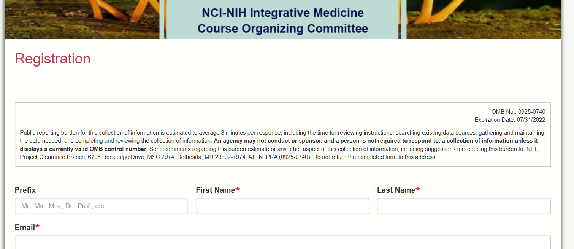The width and height of the screenshot is (574, 249).
Task: Click the red asterisk beside First Name
Action: [238, 190]
